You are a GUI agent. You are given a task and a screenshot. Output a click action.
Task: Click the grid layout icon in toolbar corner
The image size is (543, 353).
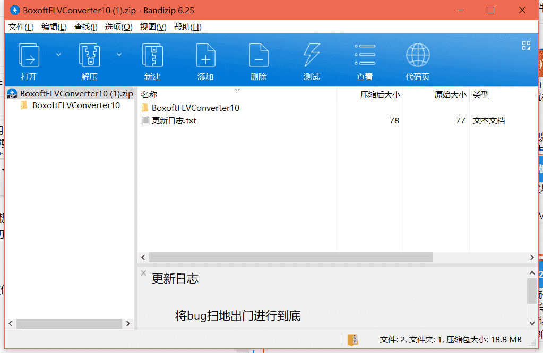tap(526, 46)
